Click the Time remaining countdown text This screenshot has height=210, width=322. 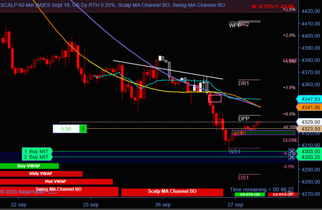coord(262,189)
